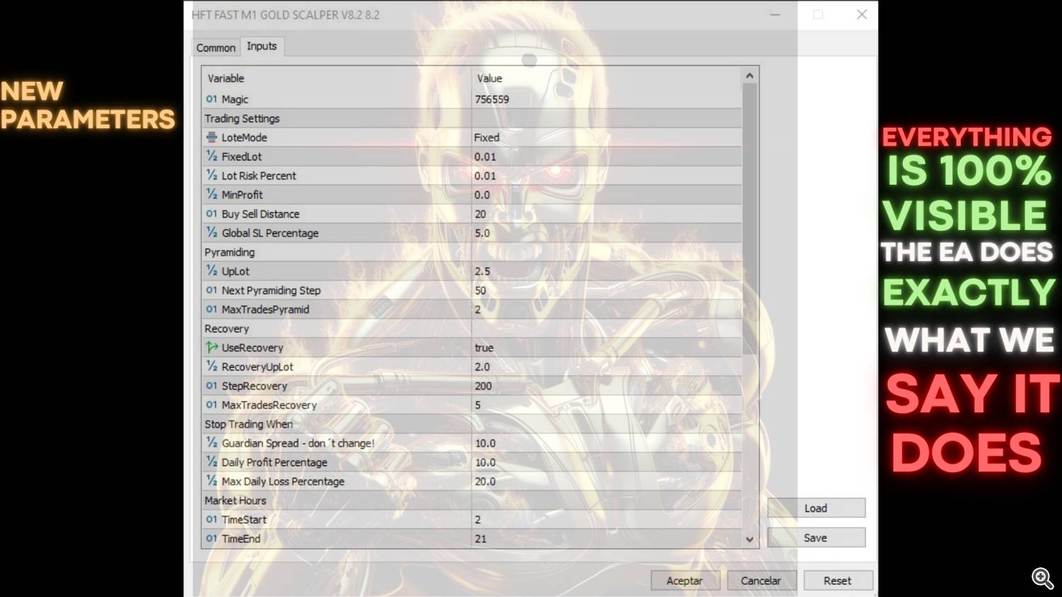Edit the Next Pyramiding Step value 50
Image resolution: width=1062 pixels, height=597 pixels.
point(607,290)
